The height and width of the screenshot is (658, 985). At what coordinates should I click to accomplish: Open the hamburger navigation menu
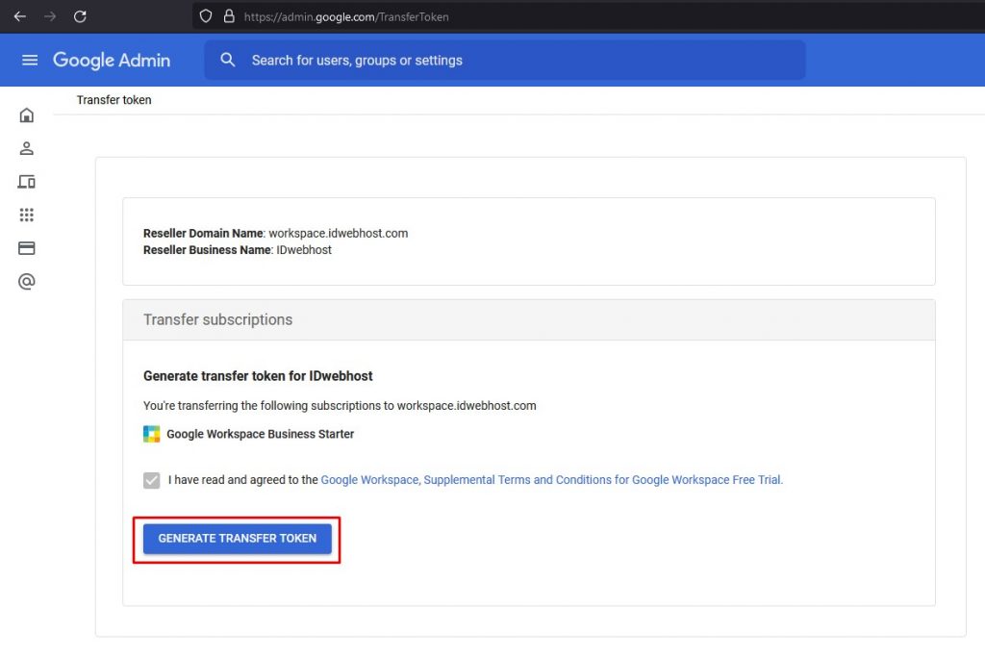(29, 60)
